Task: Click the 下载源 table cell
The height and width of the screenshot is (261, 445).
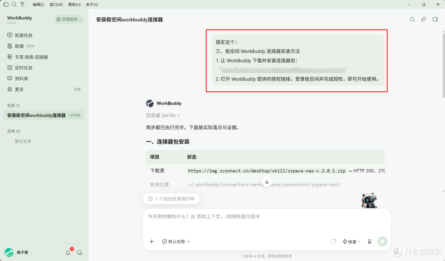Action: click(x=157, y=171)
